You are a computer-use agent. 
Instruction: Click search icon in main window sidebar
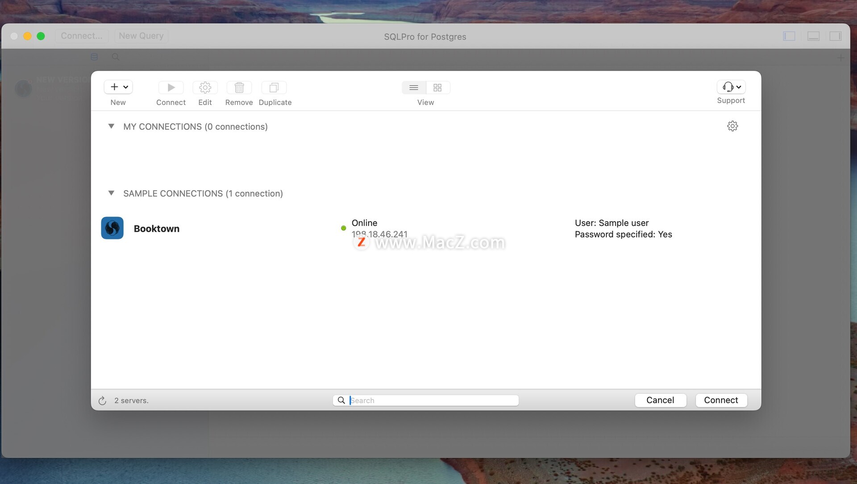(116, 57)
